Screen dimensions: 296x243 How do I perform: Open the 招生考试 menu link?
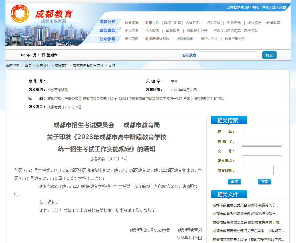click(213, 23)
